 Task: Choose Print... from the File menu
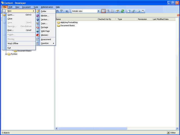coord(19,30)
